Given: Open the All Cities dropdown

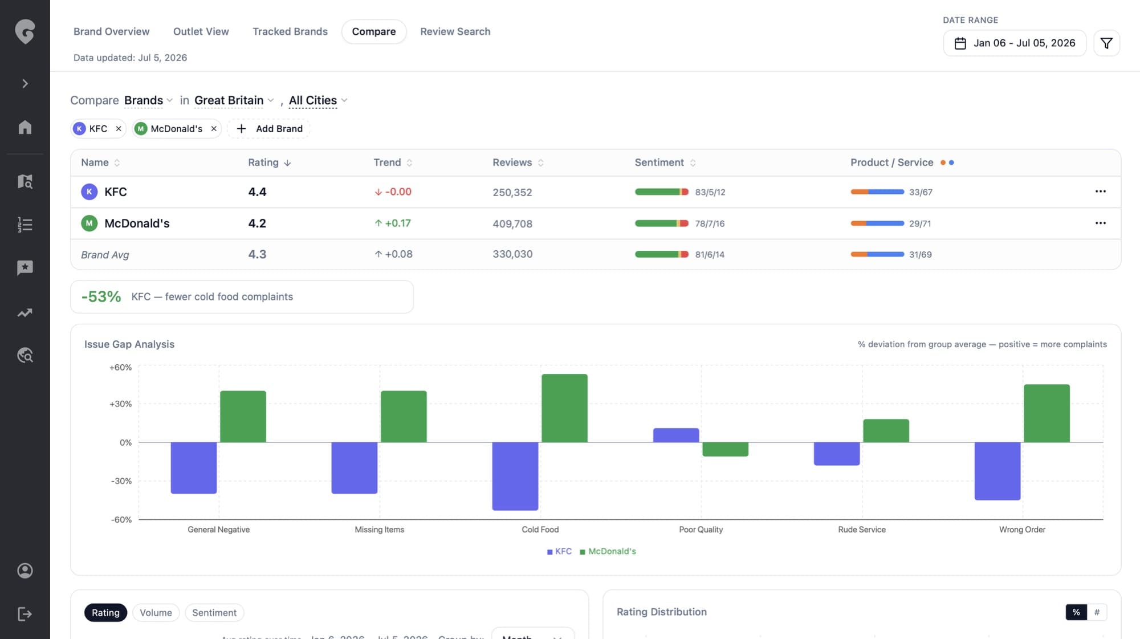Looking at the screenshot, I should [x=318, y=100].
